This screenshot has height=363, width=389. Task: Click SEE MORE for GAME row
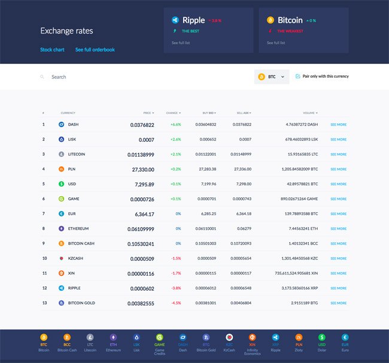[x=338, y=199]
